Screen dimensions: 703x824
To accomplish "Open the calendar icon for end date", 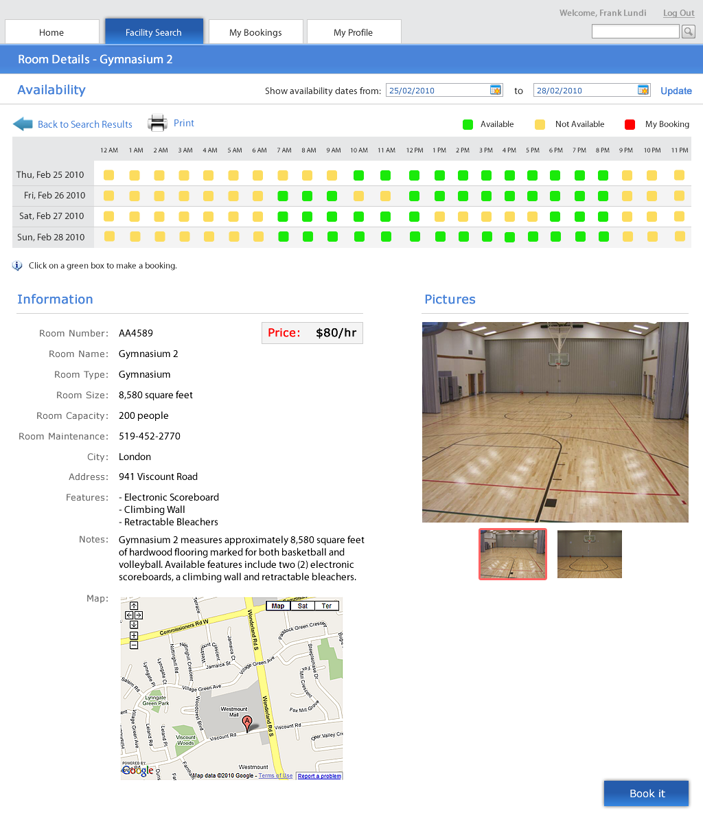I will point(643,90).
